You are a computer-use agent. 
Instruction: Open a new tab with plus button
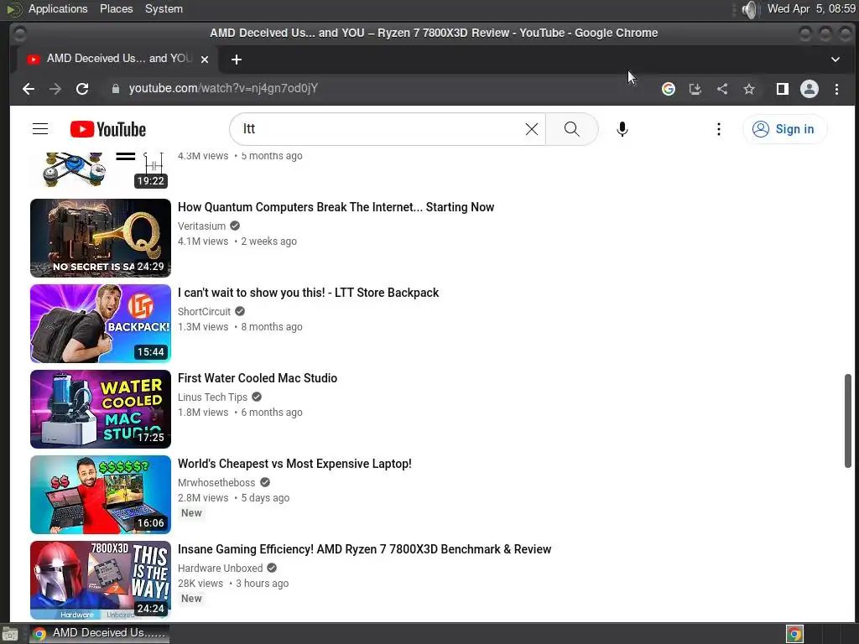pyautogui.click(x=236, y=60)
